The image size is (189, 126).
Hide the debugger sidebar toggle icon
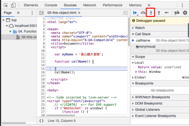pos(126,13)
